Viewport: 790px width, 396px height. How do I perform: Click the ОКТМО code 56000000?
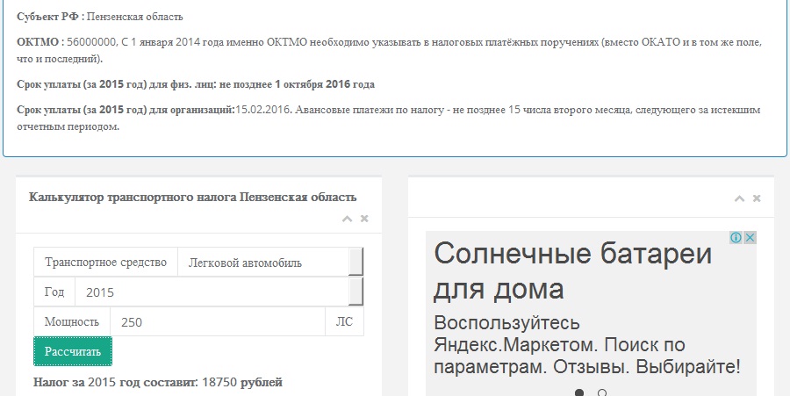91,42
